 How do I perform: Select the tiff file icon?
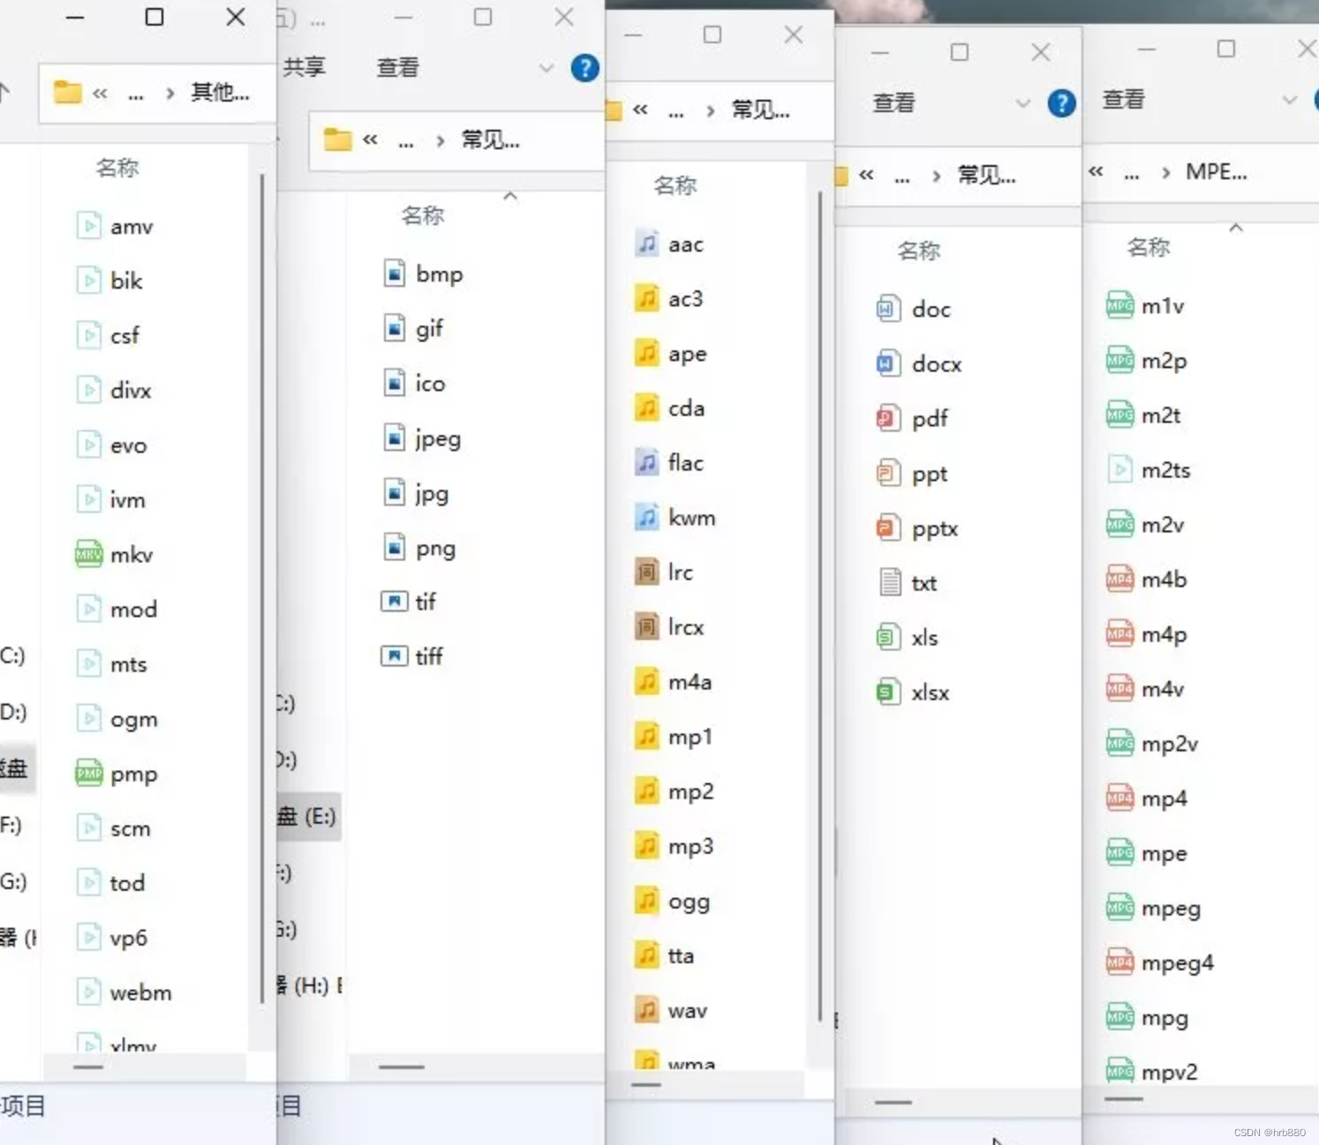(394, 656)
